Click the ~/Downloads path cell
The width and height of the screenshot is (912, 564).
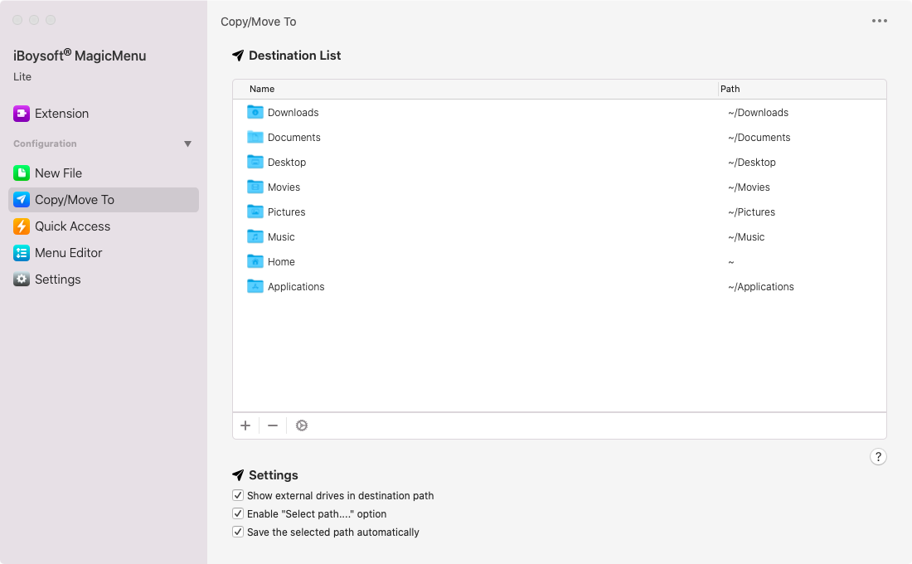pyautogui.click(x=758, y=112)
